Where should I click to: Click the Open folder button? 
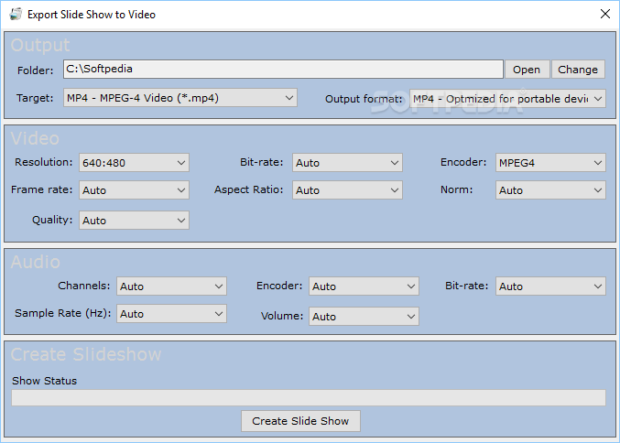pyautogui.click(x=528, y=70)
